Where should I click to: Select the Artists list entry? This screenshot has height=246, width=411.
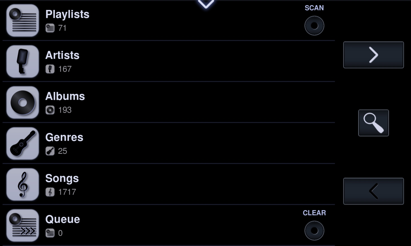click(x=169, y=61)
